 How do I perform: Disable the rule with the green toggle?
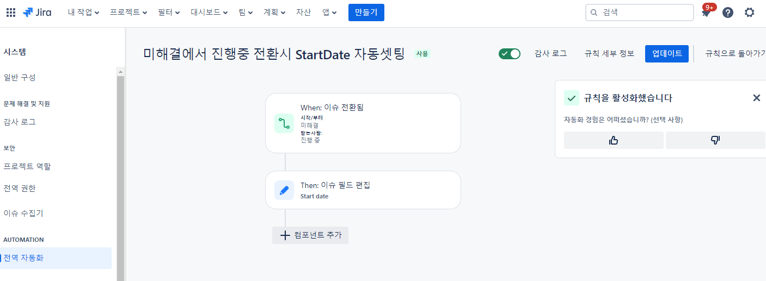point(510,54)
